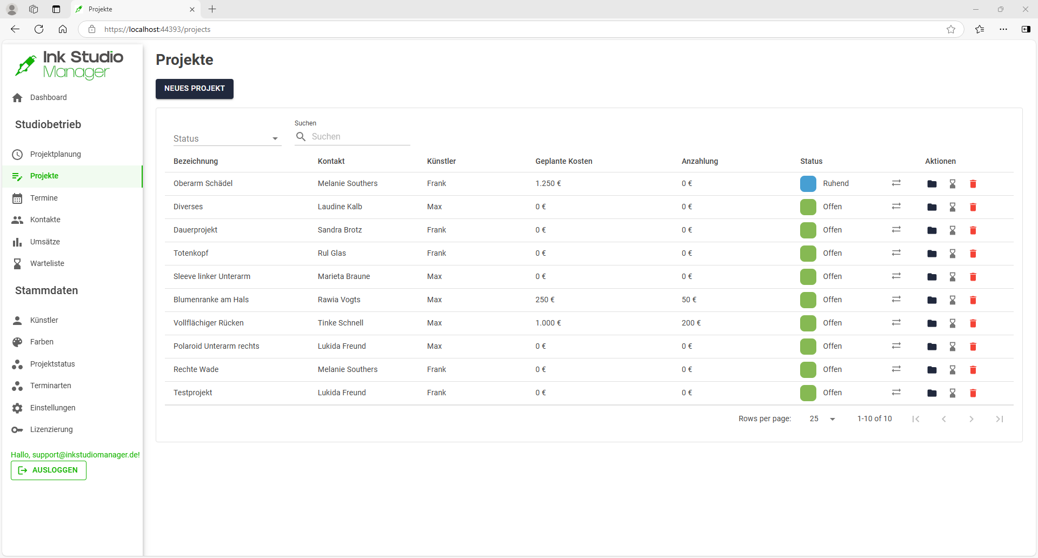Jump to first page of table
Viewport: 1038px width, 558px height.
pyautogui.click(x=915, y=419)
